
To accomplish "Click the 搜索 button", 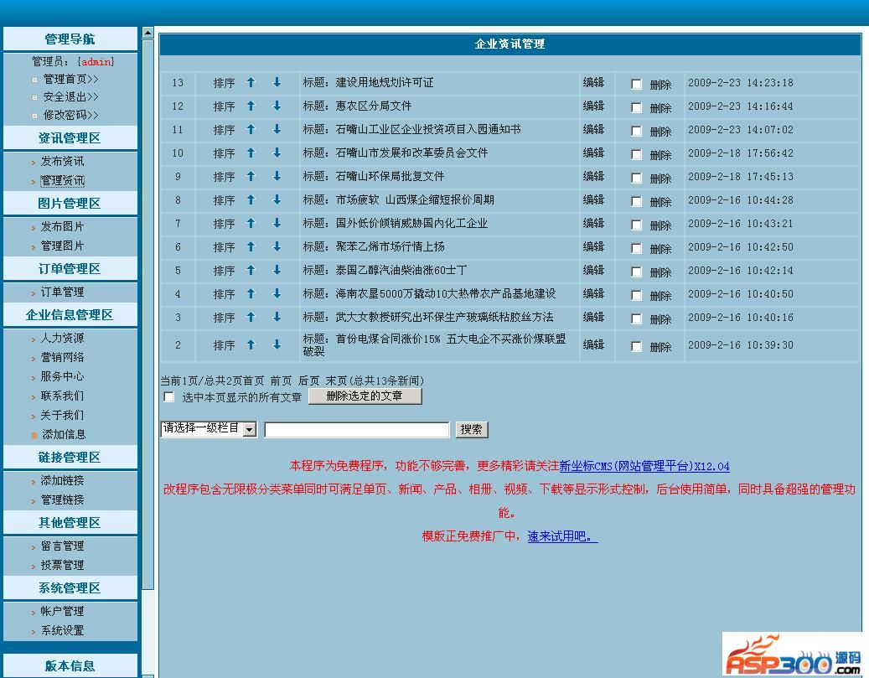I will (x=472, y=429).
